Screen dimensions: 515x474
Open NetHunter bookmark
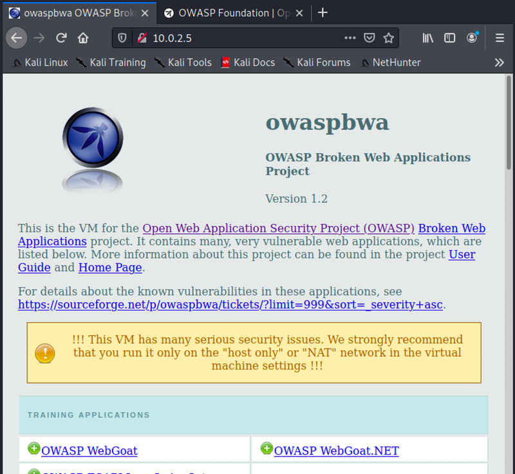[x=391, y=62]
